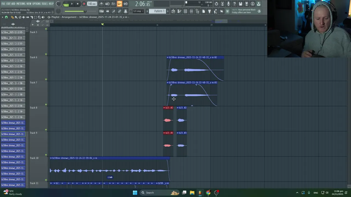351x197 pixels.
Task: Click the Playlist - Arrangement breadcrumb
Action: 64,17
